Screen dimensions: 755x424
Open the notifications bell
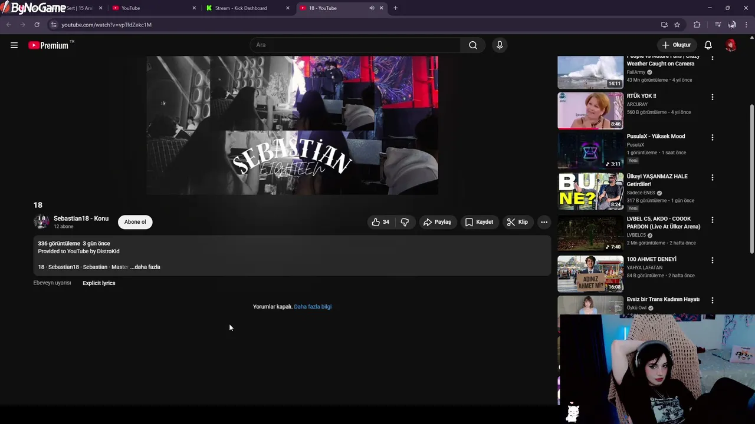point(708,45)
